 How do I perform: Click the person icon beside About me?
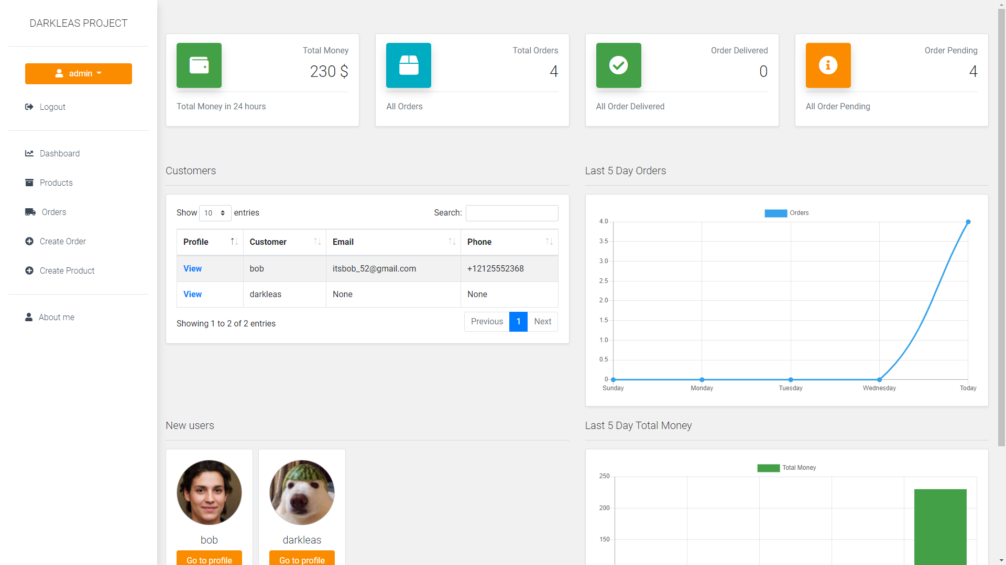29,317
